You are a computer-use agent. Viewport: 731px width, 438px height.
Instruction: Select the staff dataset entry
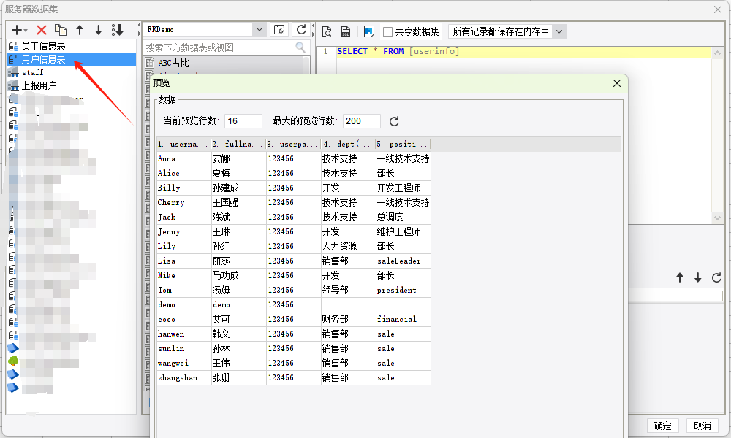pyautogui.click(x=32, y=72)
